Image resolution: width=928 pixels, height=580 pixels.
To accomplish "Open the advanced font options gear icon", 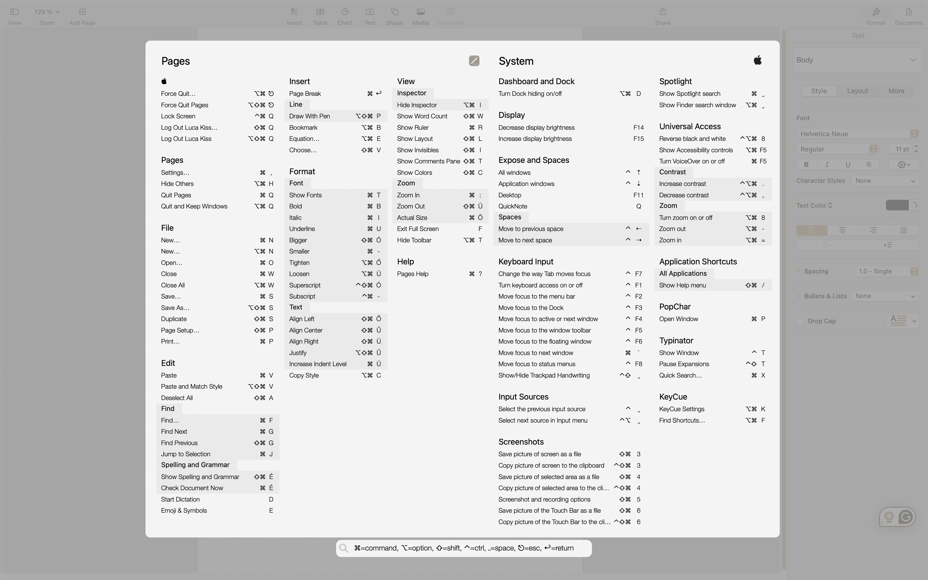I will click(904, 165).
